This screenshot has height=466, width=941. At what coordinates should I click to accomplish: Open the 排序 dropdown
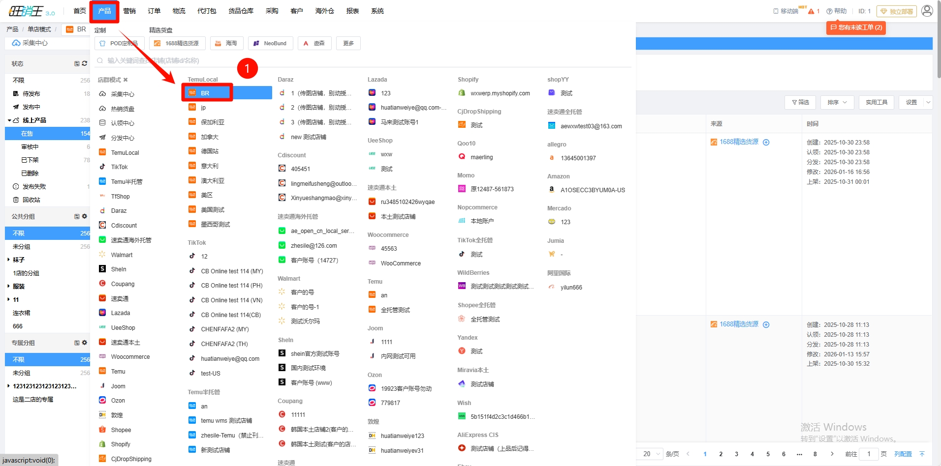point(837,102)
